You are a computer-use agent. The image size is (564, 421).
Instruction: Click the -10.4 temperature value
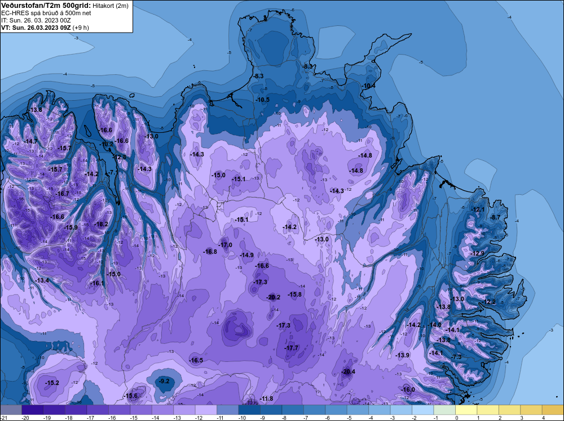pos(368,86)
